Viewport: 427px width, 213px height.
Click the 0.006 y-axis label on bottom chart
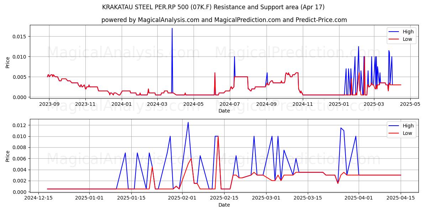[x=20, y=159]
